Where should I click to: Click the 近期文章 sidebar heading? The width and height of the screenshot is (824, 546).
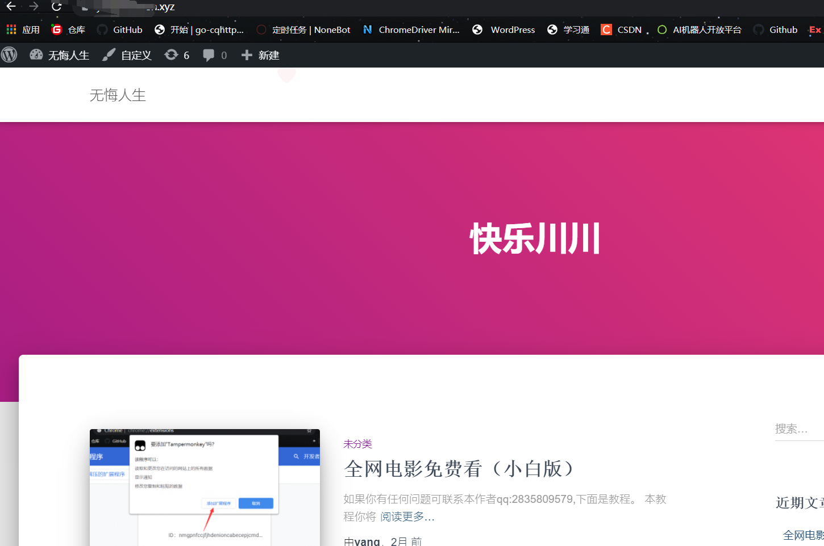(x=800, y=503)
